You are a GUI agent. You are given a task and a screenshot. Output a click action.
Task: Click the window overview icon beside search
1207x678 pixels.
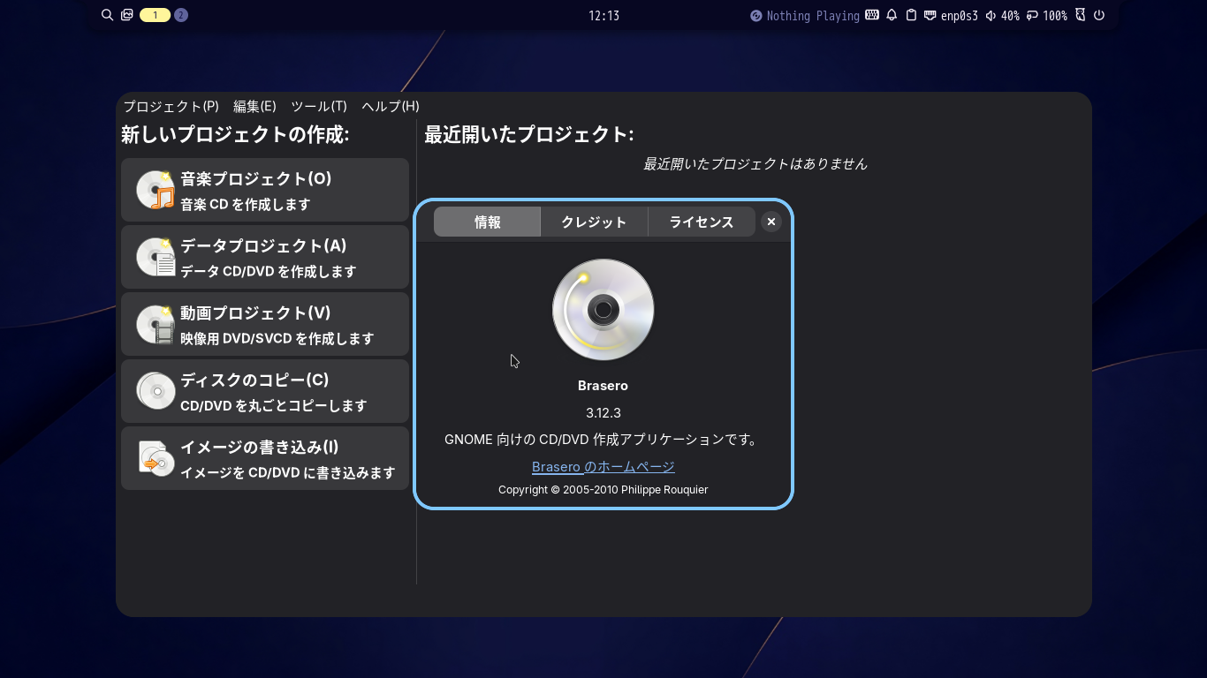point(127,15)
